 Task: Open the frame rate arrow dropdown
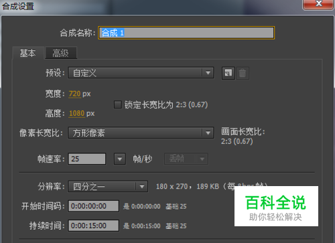pyautogui.click(x=120, y=159)
